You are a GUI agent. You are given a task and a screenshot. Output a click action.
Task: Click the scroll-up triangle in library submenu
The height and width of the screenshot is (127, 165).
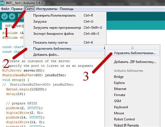[x=133, y=48]
